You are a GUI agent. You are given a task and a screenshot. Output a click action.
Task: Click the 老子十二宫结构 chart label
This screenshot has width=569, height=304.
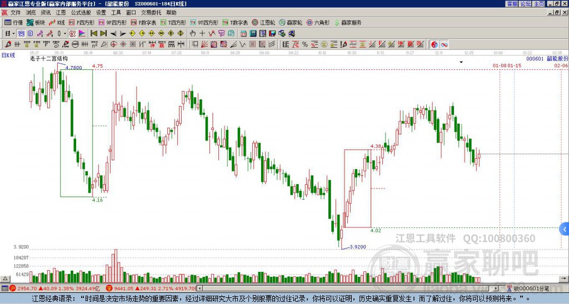coord(49,58)
